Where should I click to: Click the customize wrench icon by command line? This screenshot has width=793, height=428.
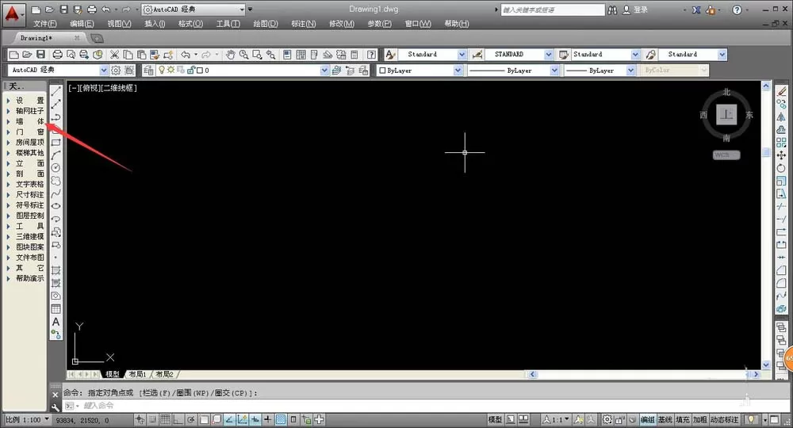[x=56, y=407]
